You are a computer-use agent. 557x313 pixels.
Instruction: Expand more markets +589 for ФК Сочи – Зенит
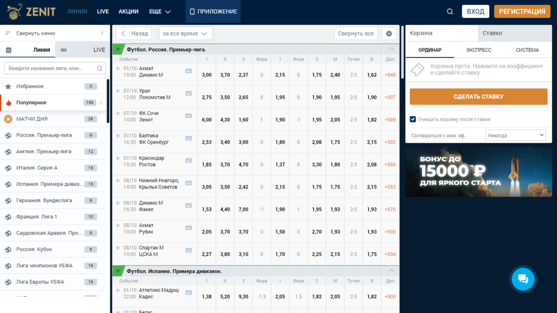point(390,120)
